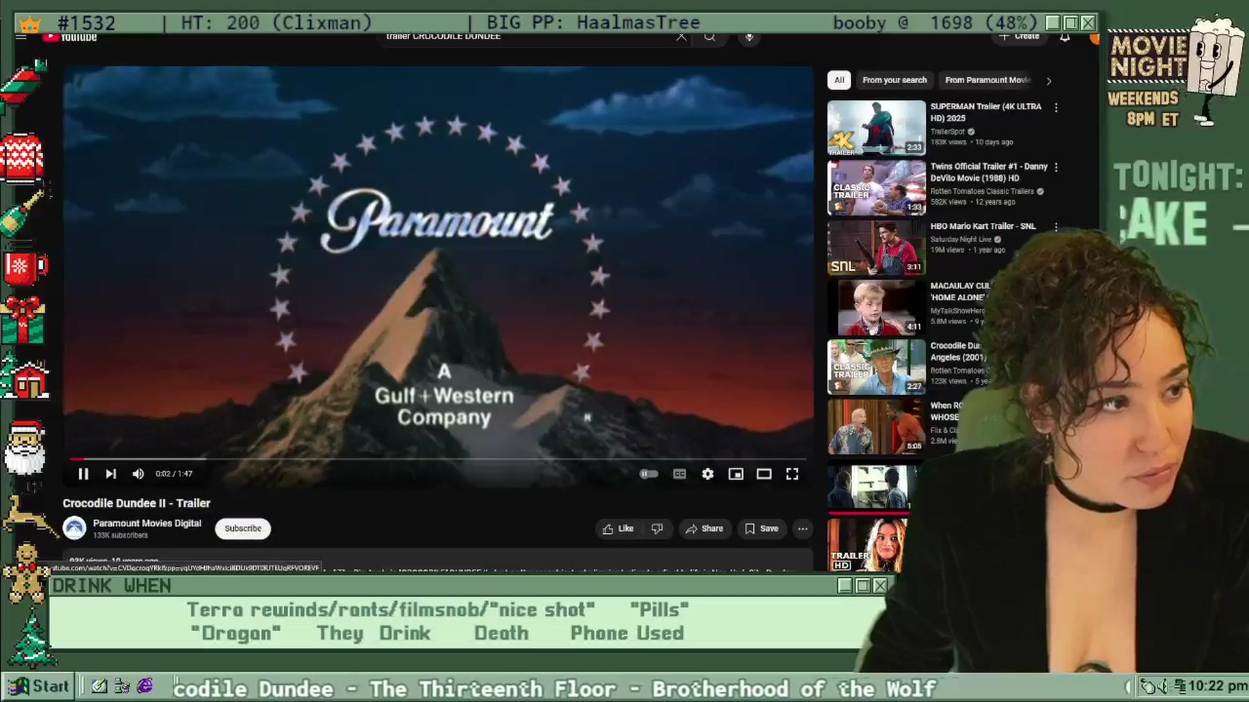Viewport: 1249px width, 702px height.
Task: Show more filter chips with the arrow
Action: 1049,81
